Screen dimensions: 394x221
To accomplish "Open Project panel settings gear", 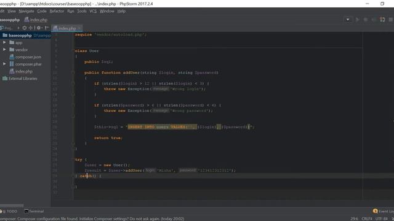I will (39, 28).
